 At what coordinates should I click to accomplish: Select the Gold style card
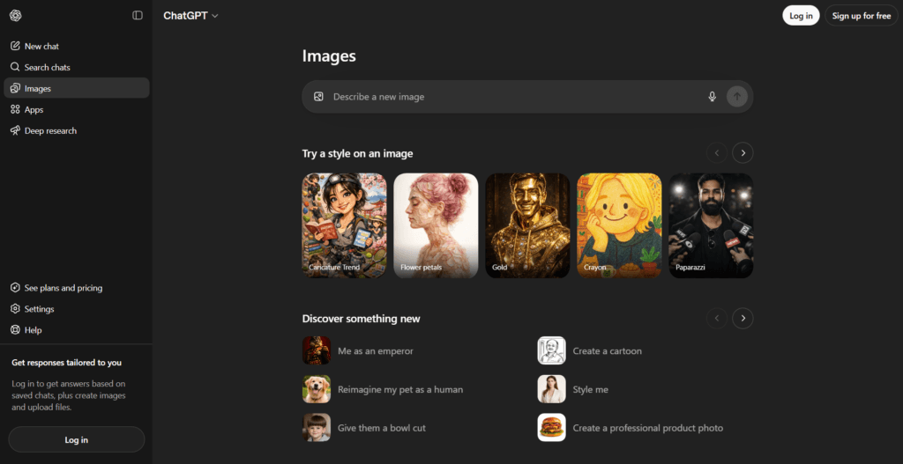[x=527, y=225]
